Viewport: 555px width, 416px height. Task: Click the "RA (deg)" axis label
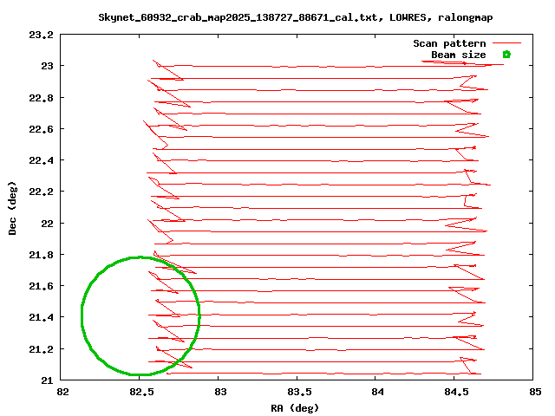[x=295, y=408]
